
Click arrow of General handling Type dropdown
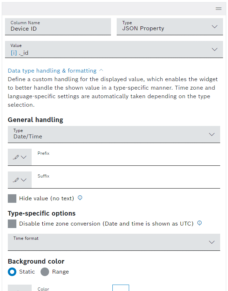pyautogui.click(x=212, y=134)
